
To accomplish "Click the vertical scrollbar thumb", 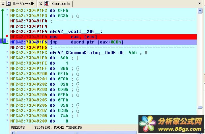I will coord(200,107).
